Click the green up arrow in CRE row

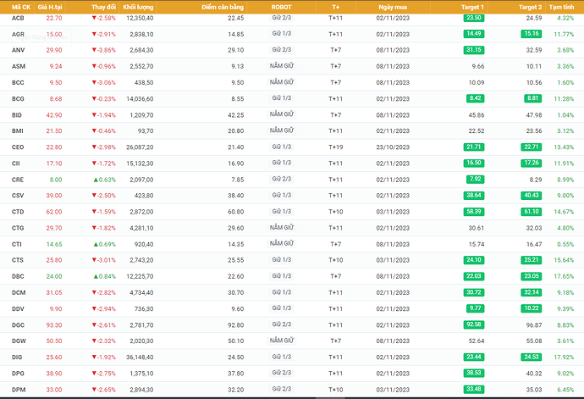tap(96, 180)
